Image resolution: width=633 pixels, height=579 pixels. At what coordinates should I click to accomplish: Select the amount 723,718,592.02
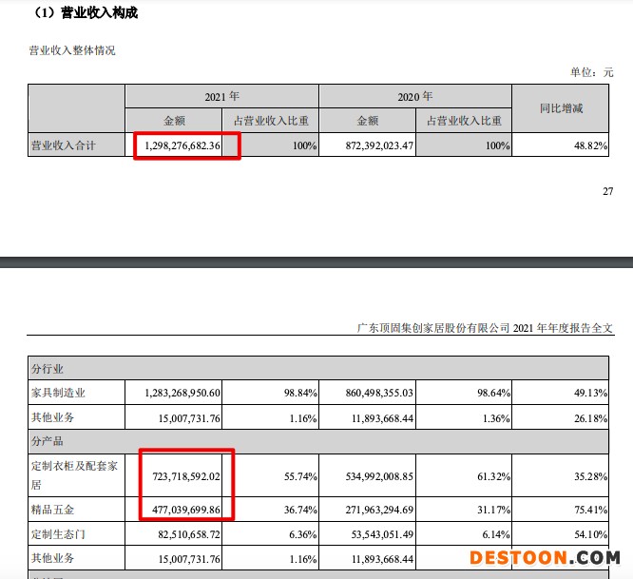point(186,476)
